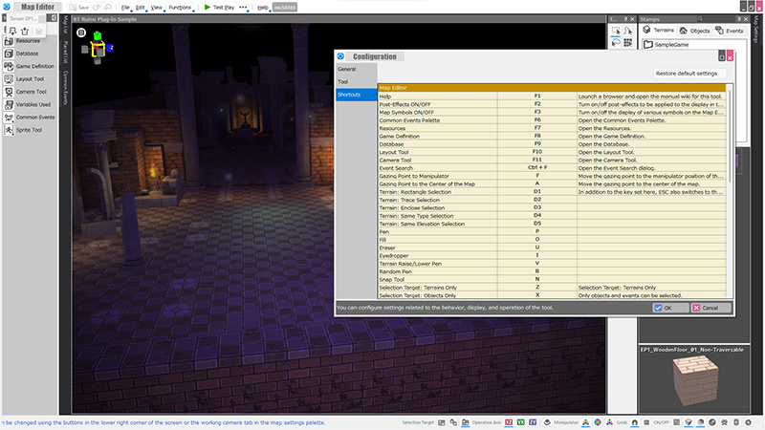Screen dimensions: 765x430
Task: Open Common Events from sidebar
Action: point(30,117)
